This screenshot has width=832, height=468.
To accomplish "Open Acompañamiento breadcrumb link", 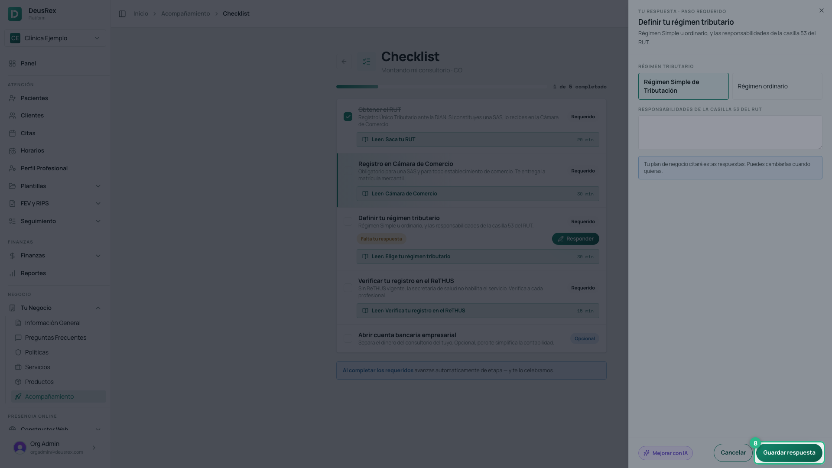I will pos(185,14).
